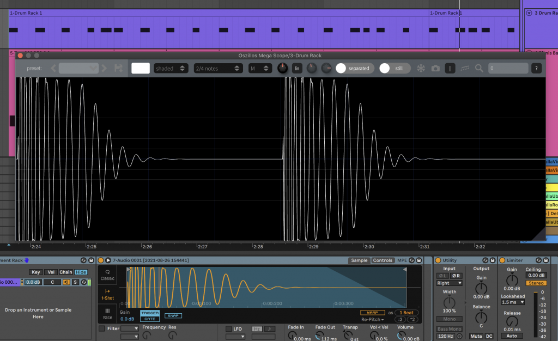Select the 1-Shot playback mode

(107, 294)
